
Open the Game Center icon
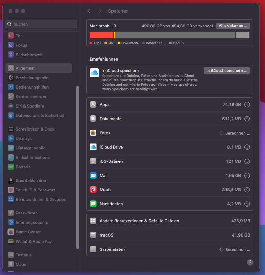11,232
